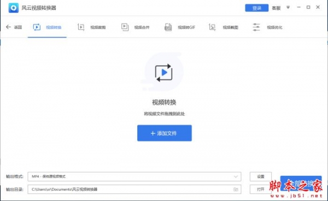Switch to the 视频合并 tab

pos(142,27)
